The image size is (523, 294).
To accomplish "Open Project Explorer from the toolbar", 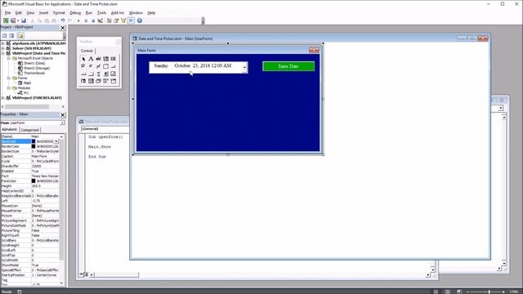I will (x=109, y=20).
